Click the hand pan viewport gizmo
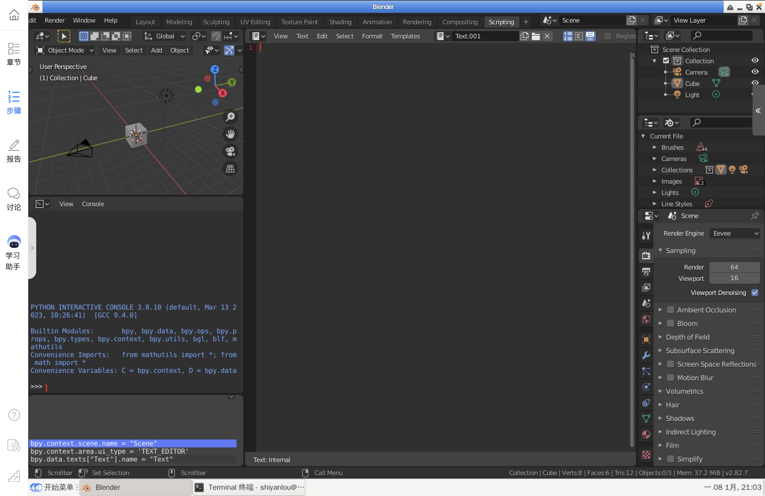The width and height of the screenshot is (765, 496). [230, 134]
